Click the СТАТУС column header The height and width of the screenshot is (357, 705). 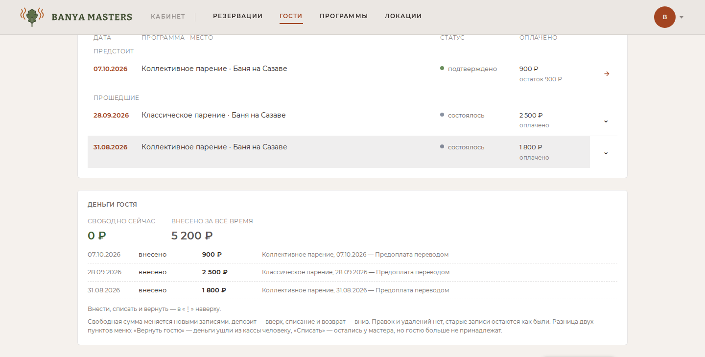[x=452, y=38]
